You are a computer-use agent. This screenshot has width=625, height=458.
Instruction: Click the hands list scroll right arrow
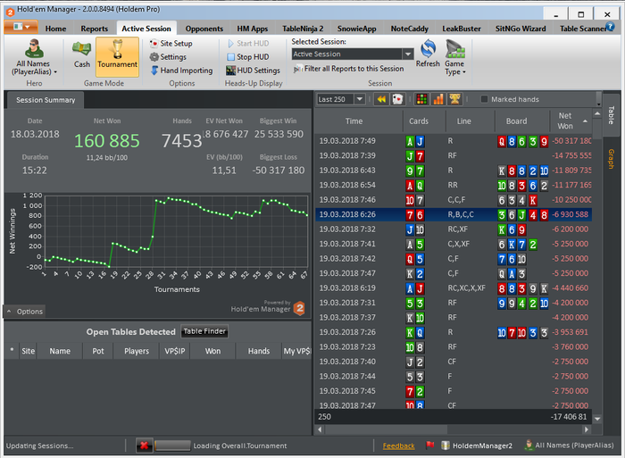586,429
